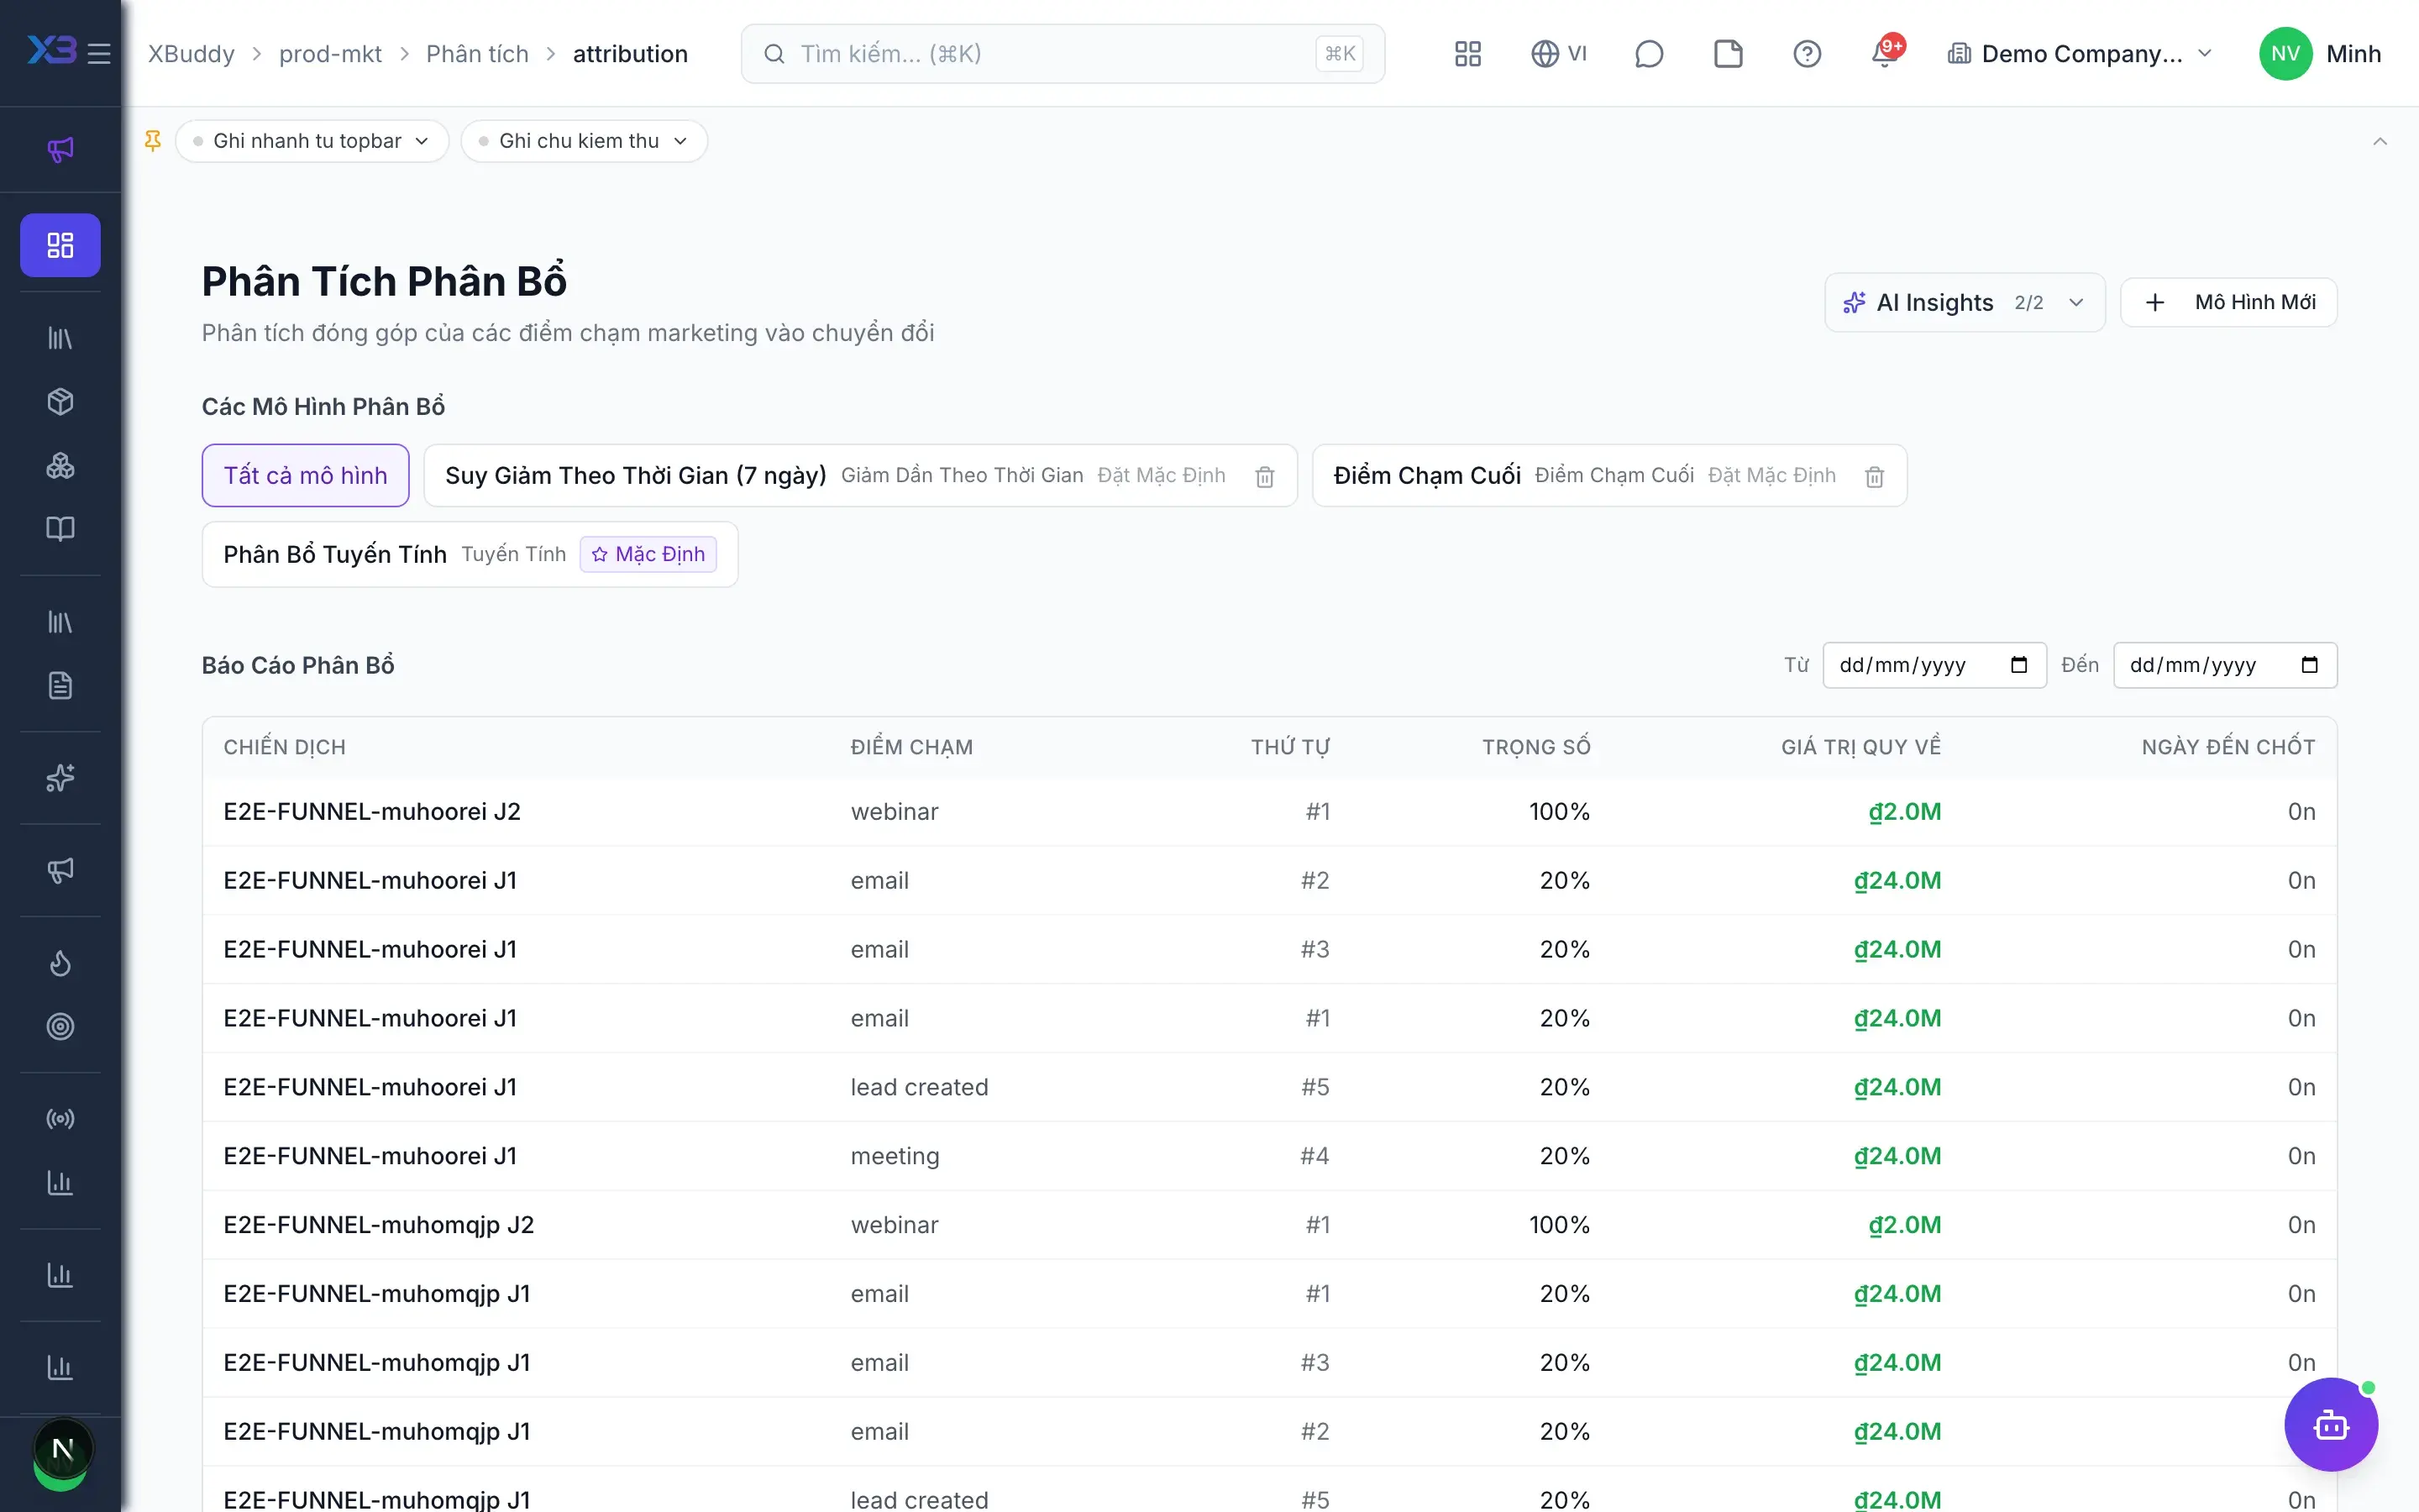Click the Tìm kiếm search field
This screenshot has width=2419, height=1512.
1063,54
